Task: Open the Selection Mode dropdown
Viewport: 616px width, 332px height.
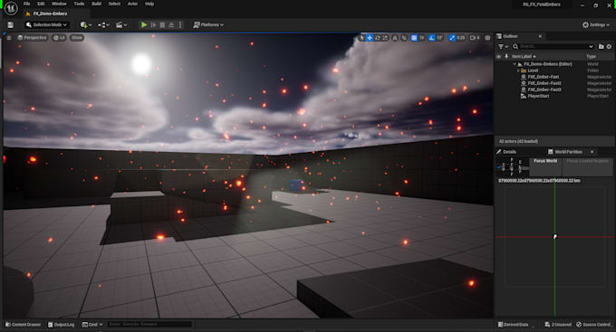Action: (x=46, y=24)
